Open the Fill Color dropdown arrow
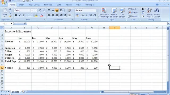 coord(39,15)
